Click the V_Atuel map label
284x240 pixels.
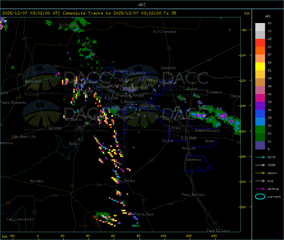[x=162, y=117]
